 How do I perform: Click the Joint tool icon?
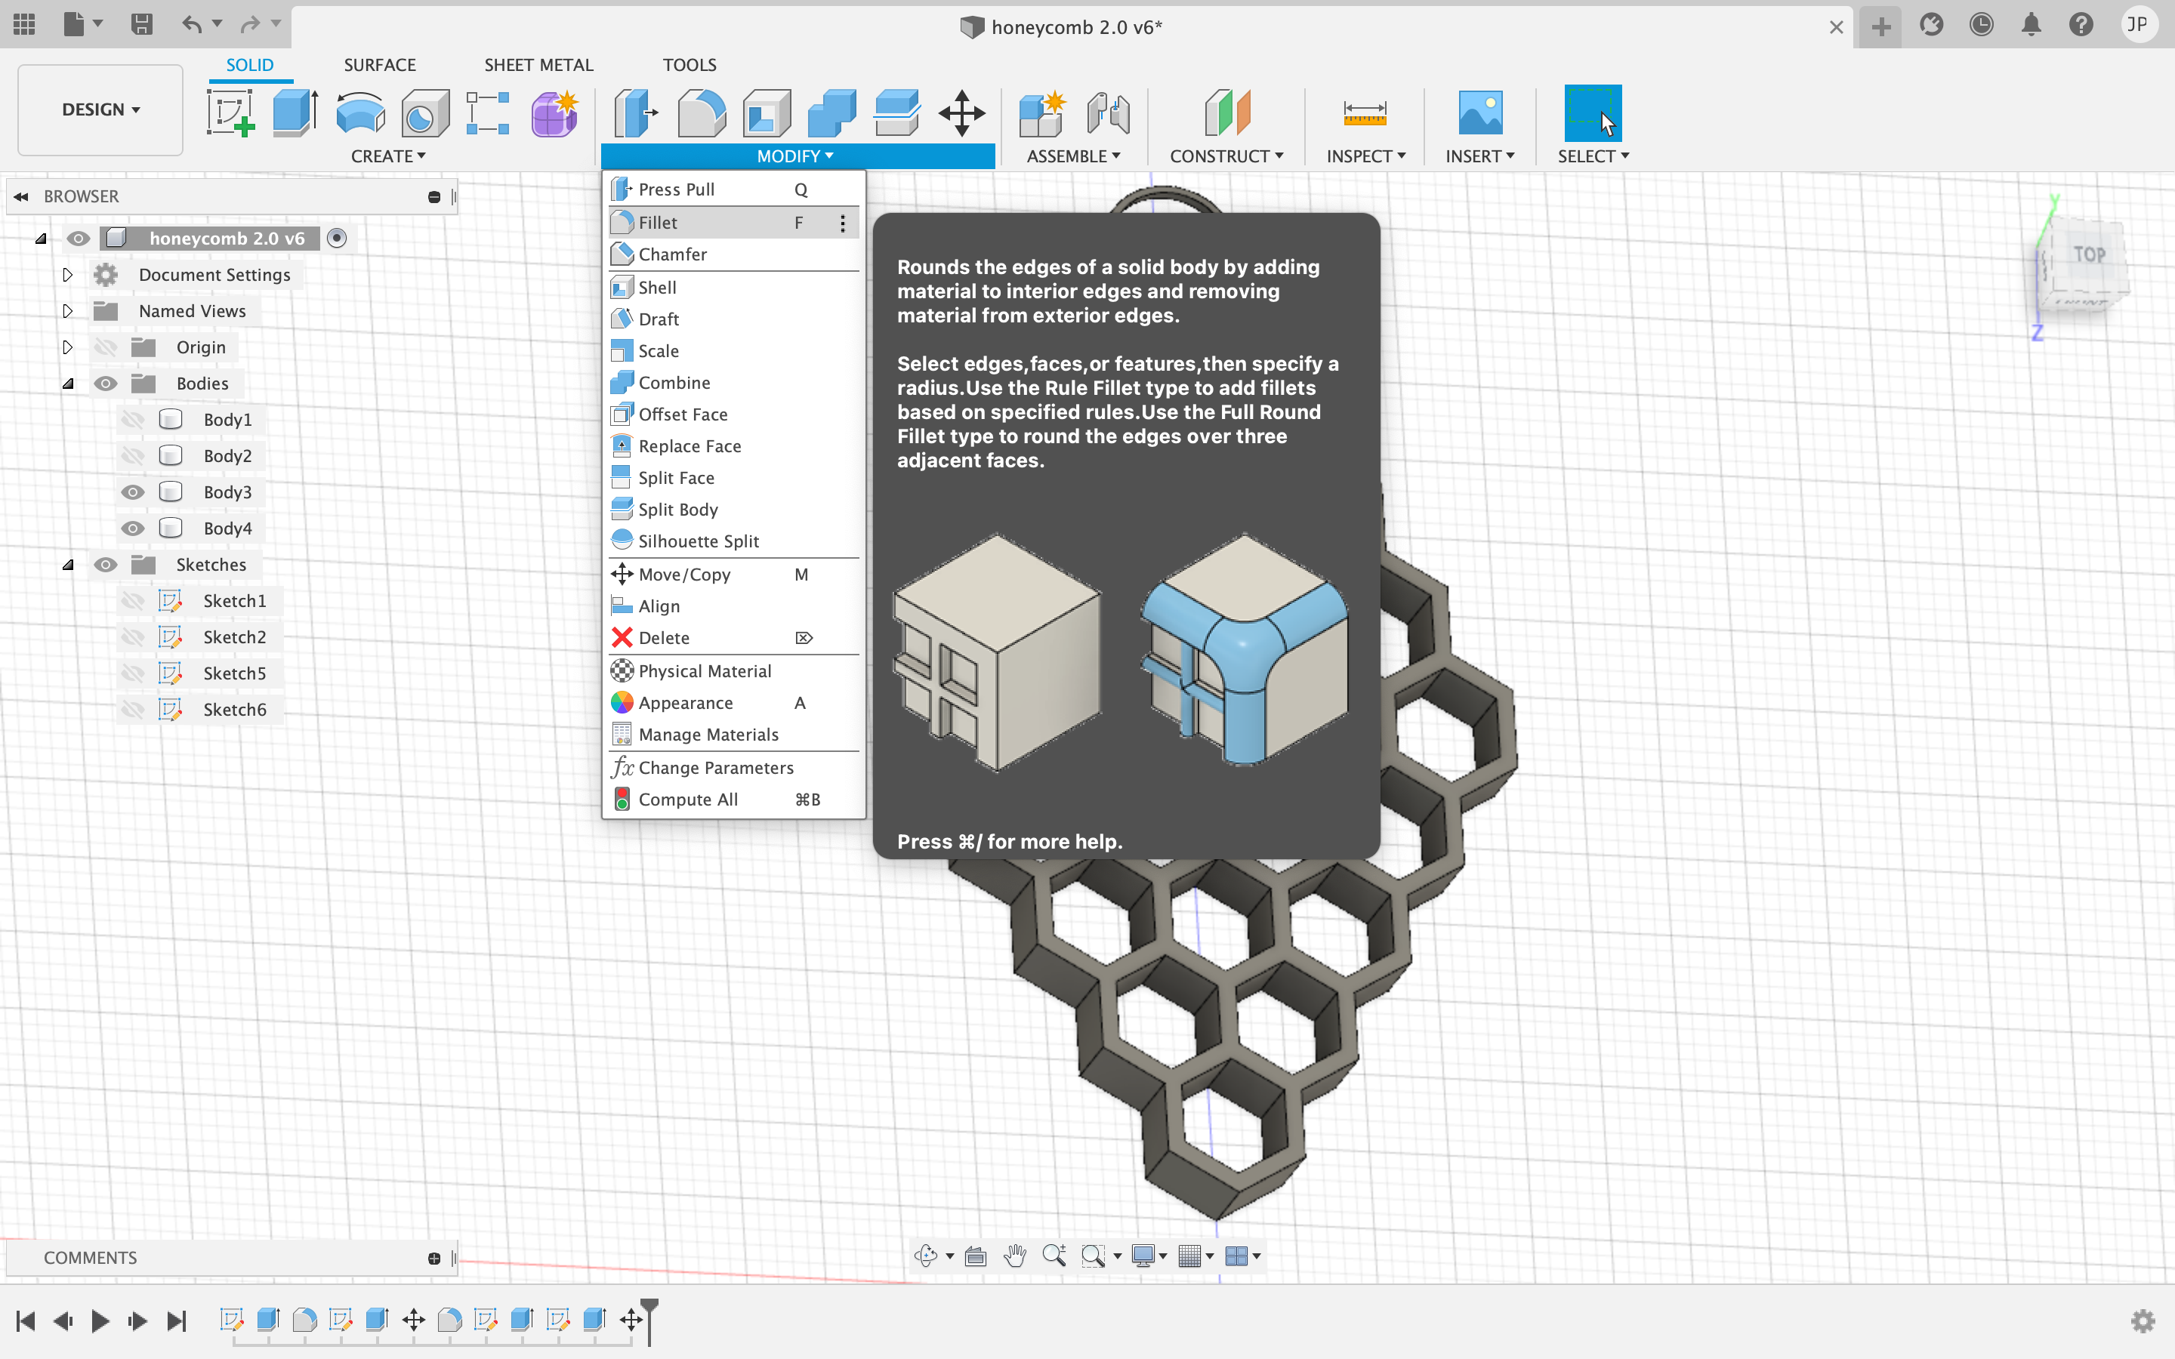tap(1107, 113)
